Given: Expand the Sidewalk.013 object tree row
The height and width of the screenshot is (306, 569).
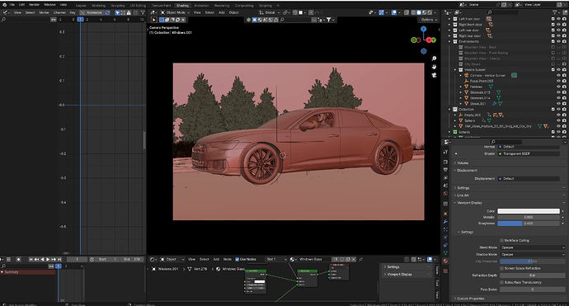Looking at the screenshot, I should (461, 92).
